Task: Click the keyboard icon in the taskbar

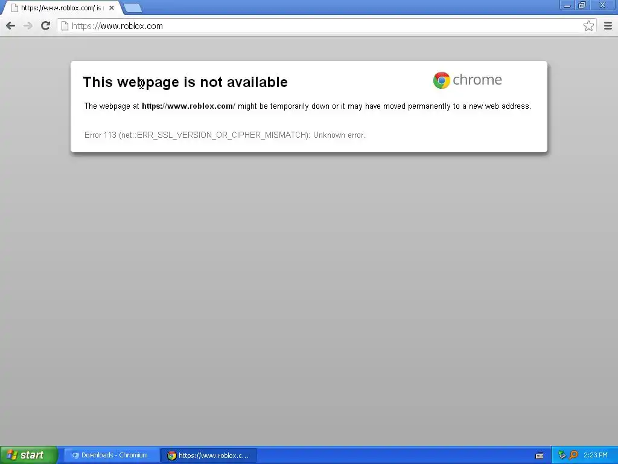Action: (x=540, y=456)
